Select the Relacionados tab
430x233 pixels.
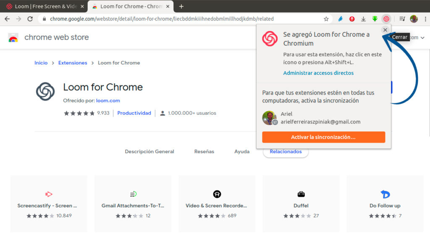point(286,151)
